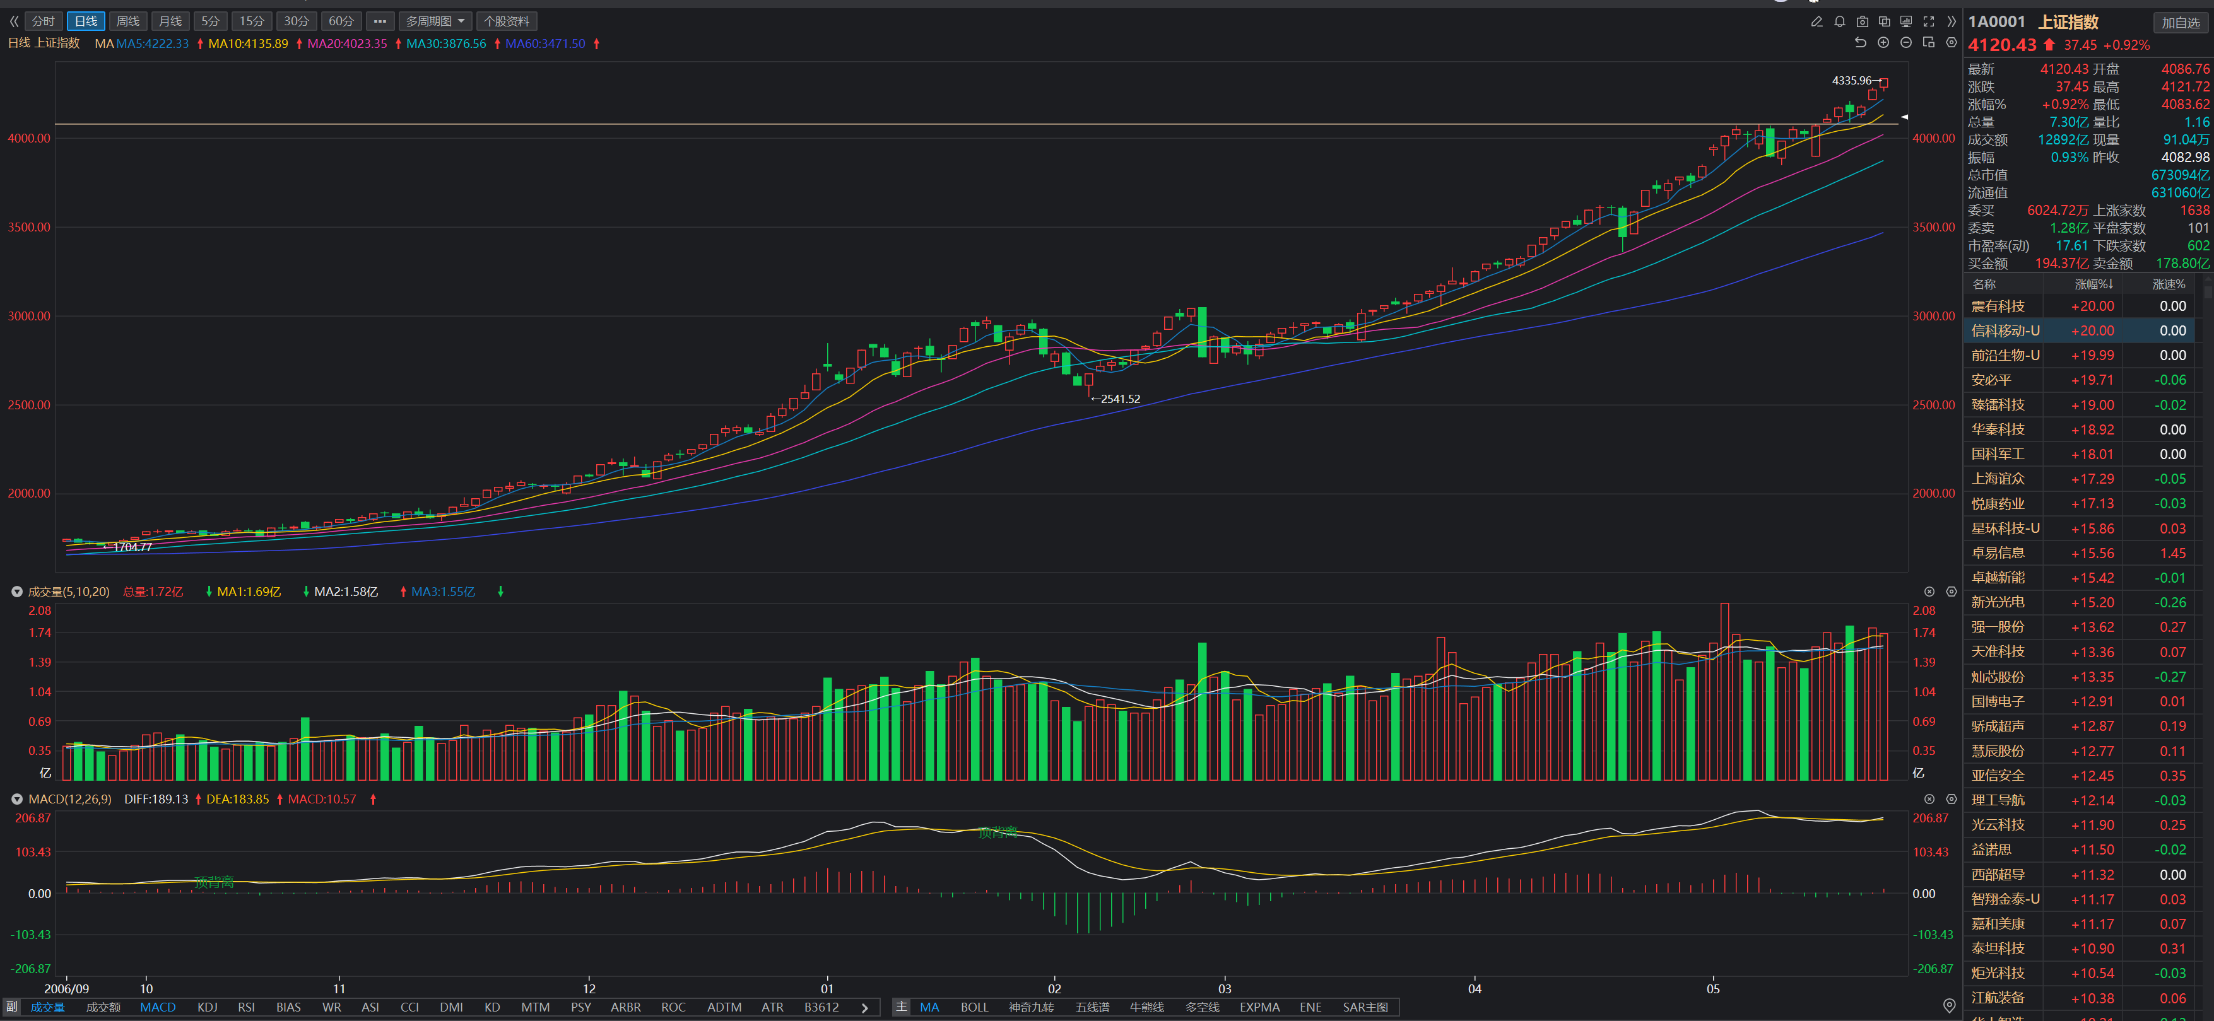Switch to the 周线 weekly tab

(128, 21)
